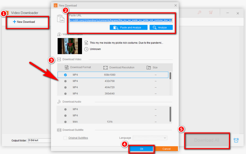Click the New Download button
The height and width of the screenshot is (154, 246).
24,22
